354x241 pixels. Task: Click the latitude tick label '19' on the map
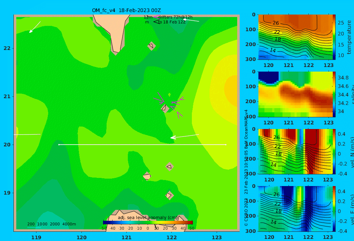tap(7, 193)
